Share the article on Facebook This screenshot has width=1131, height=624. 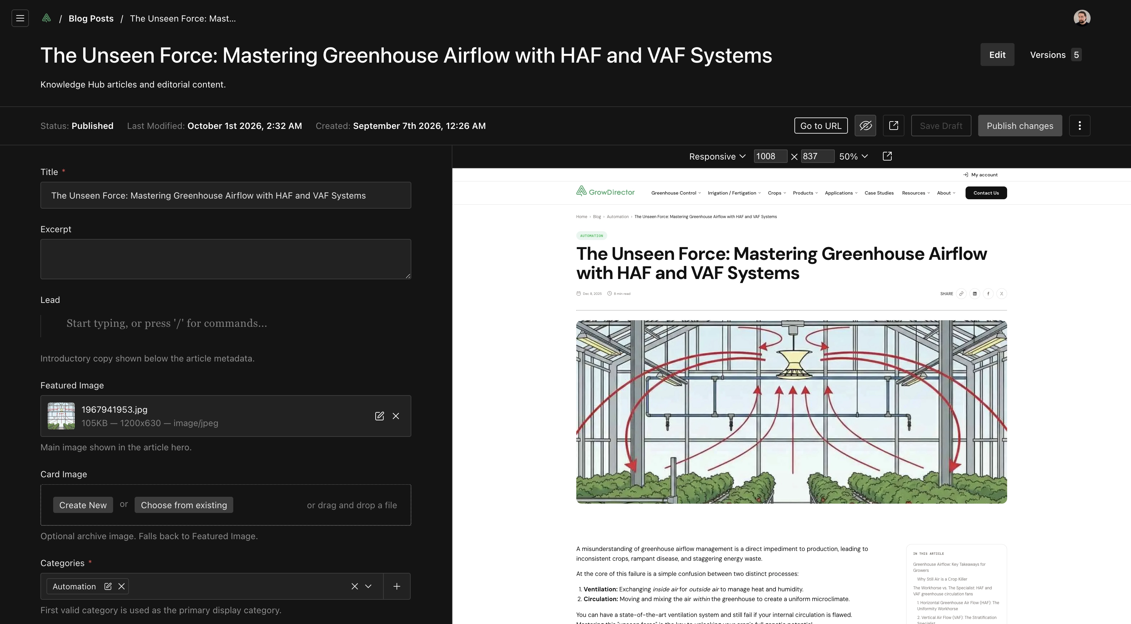988,294
